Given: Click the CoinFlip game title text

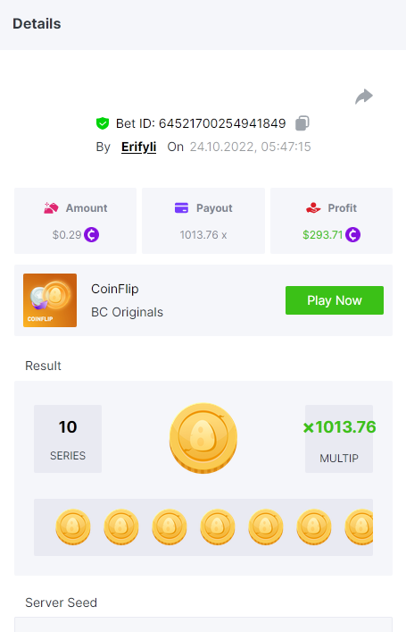Looking at the screenshot, I should [x=115, y=289].
